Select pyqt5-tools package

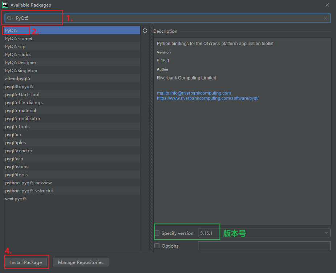[x=72, y=127]
